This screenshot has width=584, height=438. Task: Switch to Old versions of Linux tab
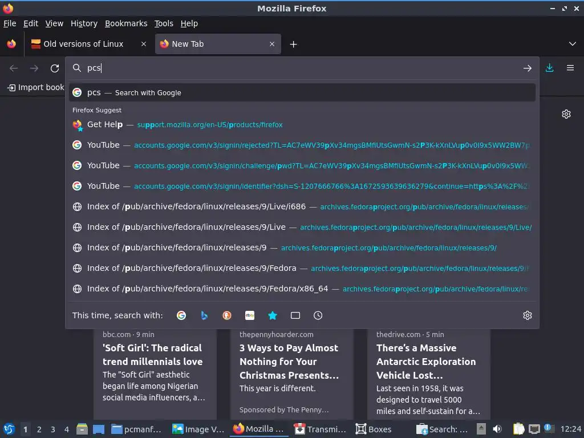pos(88,44)
